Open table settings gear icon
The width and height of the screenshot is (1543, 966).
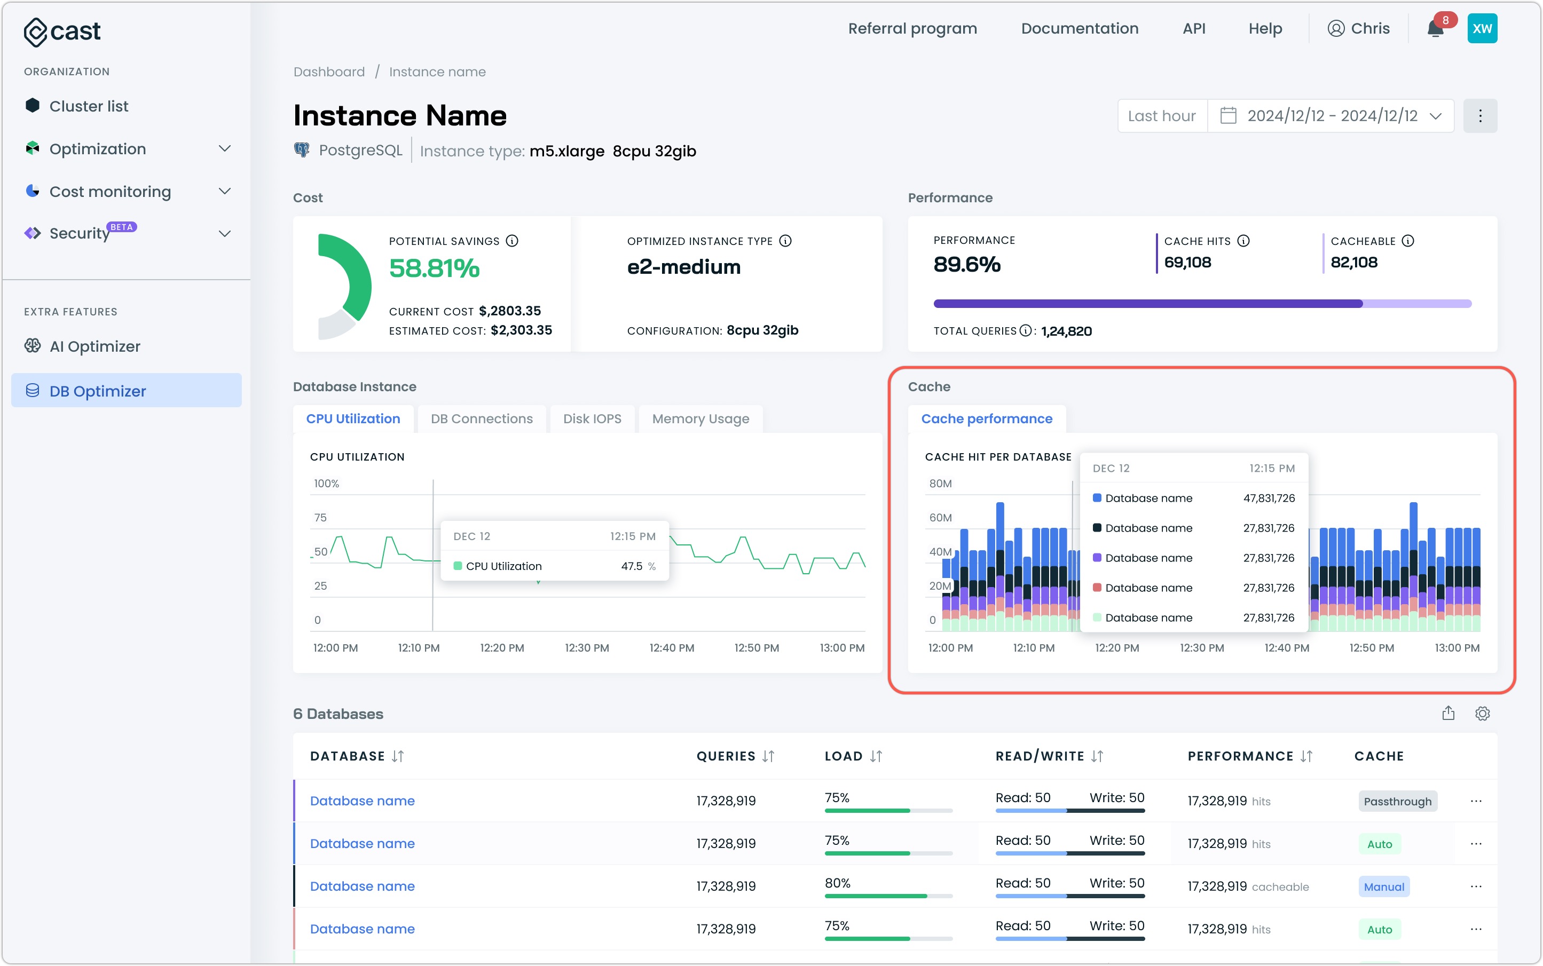click(1482, 714)
